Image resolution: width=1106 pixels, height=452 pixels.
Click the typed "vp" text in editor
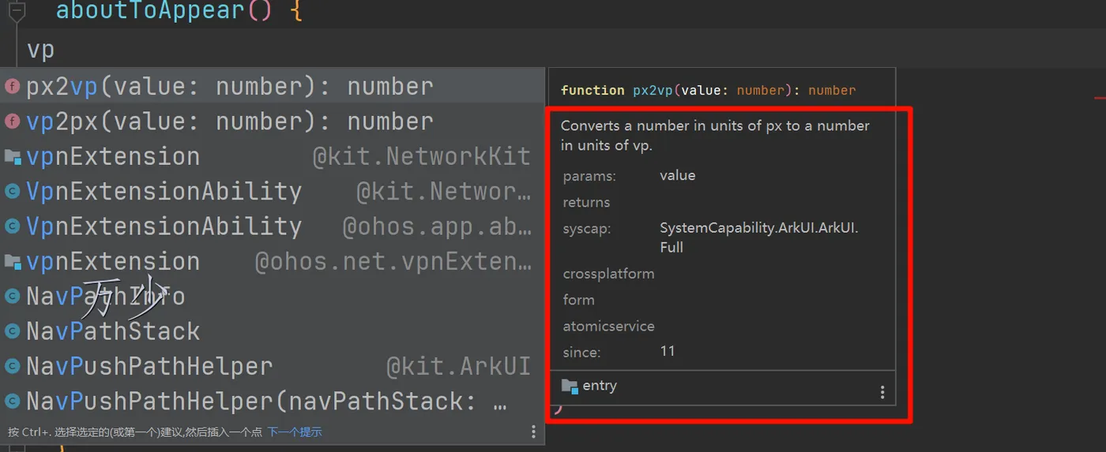click(40, 50)
